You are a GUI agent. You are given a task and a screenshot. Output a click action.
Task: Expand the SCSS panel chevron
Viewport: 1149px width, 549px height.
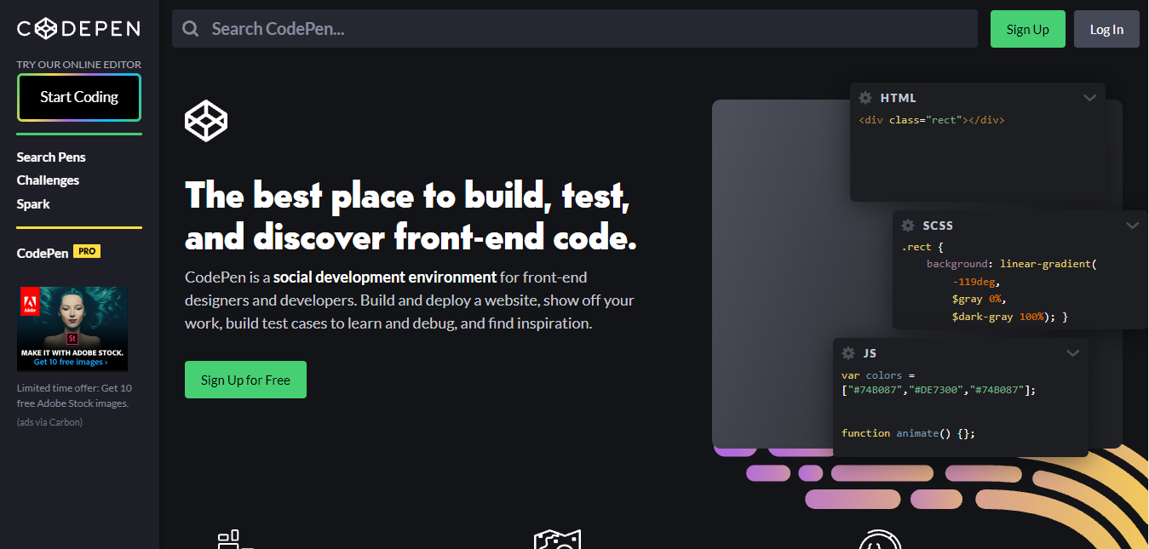(x=1132, y=226)
